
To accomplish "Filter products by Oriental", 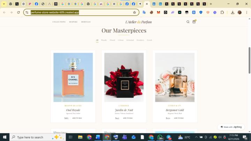I will [130, 40].
